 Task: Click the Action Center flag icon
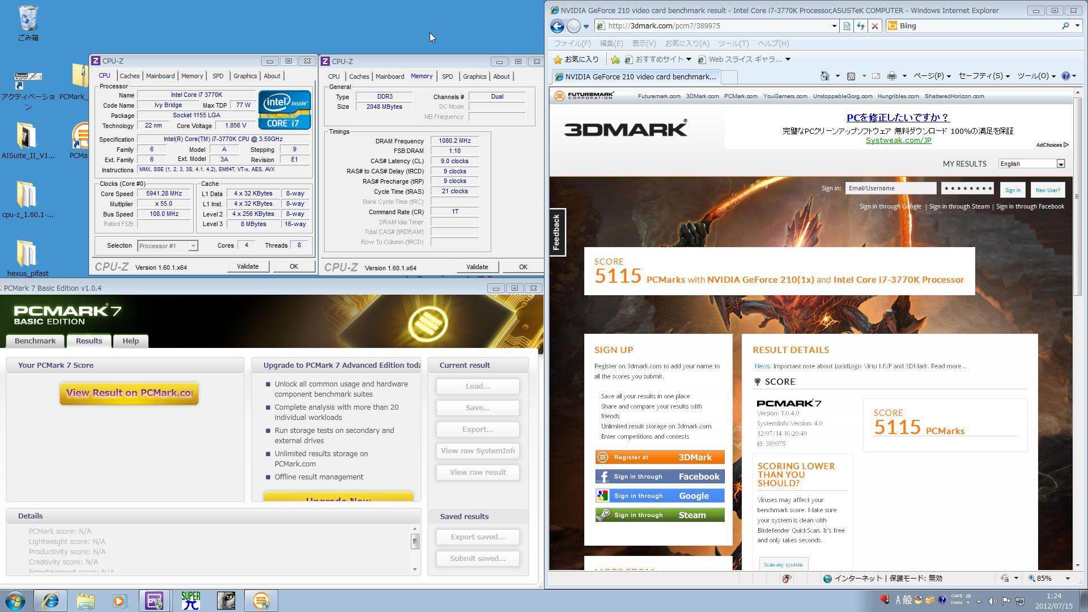tap(1006, 601)
